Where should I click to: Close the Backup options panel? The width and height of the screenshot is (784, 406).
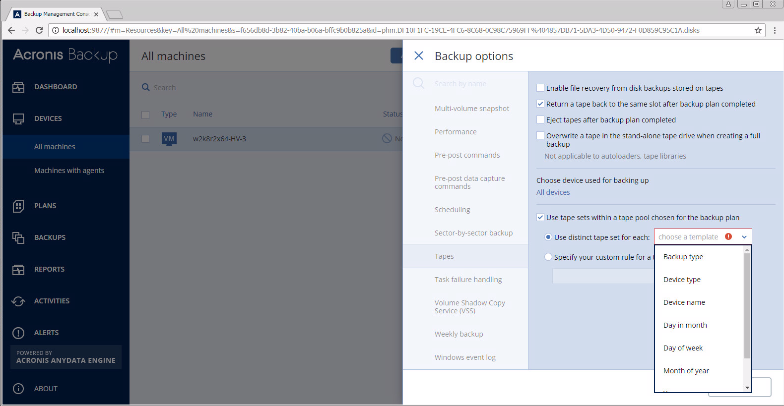(x=419, y=56)
